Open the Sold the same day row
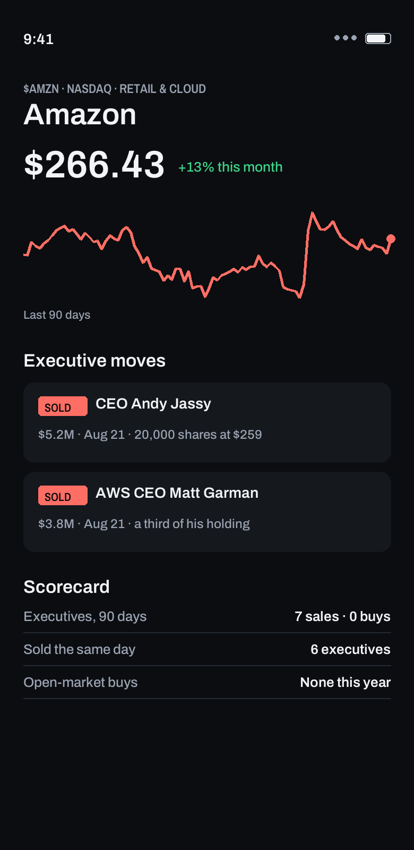The width and height of the screenshot is (414, 850). pyautogui.click(x=207, y=649)
